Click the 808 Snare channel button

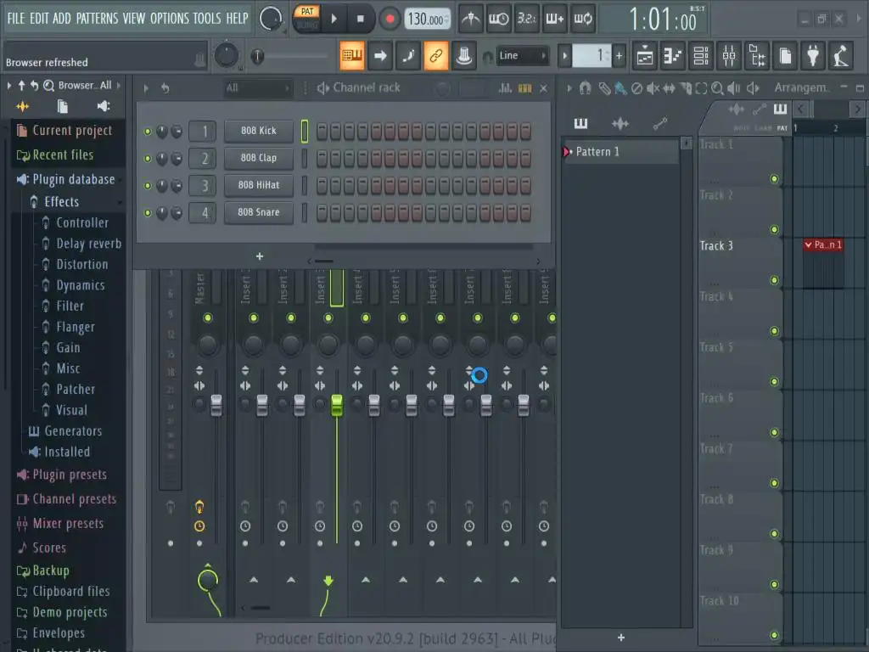click(258, 213)
